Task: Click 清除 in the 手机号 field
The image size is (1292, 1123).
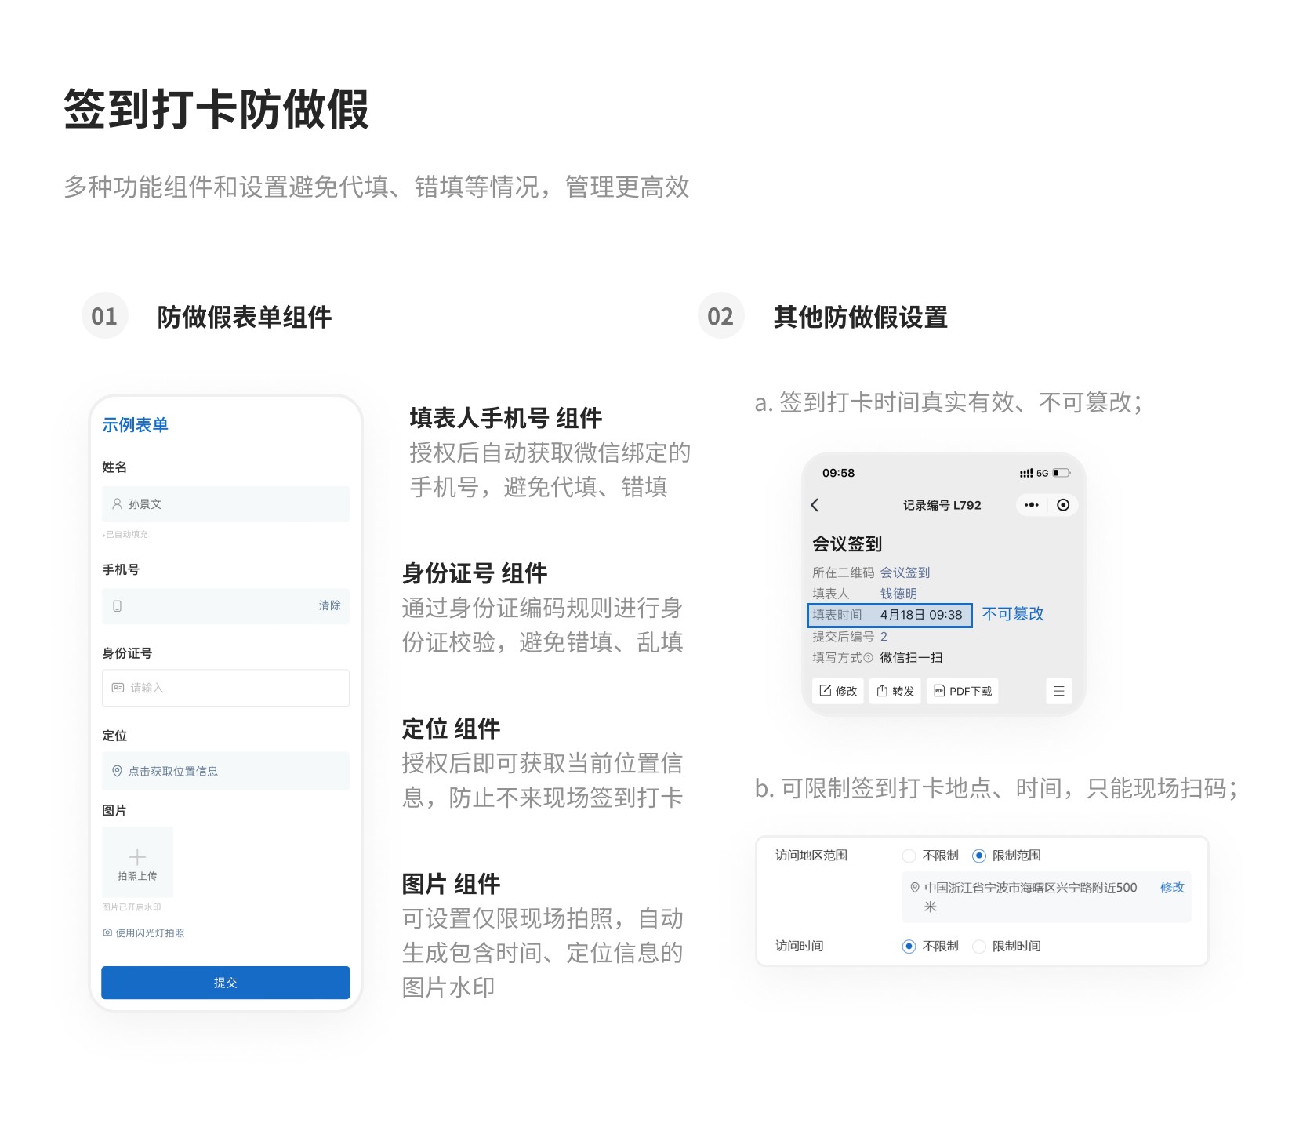Action: (x=329, y=605)
